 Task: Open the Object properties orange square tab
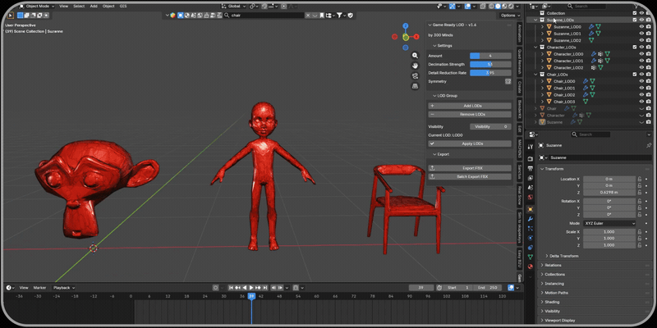pos(531,209)
